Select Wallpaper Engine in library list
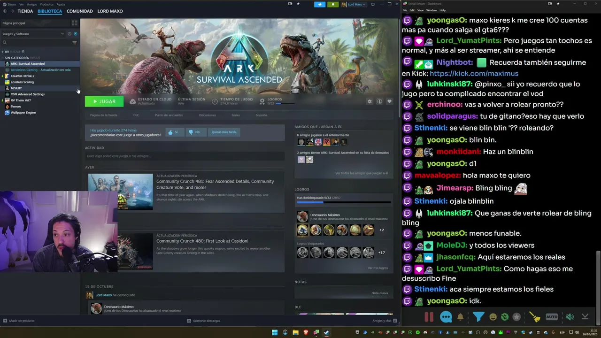This screenshot has width=601, height=338. [x=23, y=112]
